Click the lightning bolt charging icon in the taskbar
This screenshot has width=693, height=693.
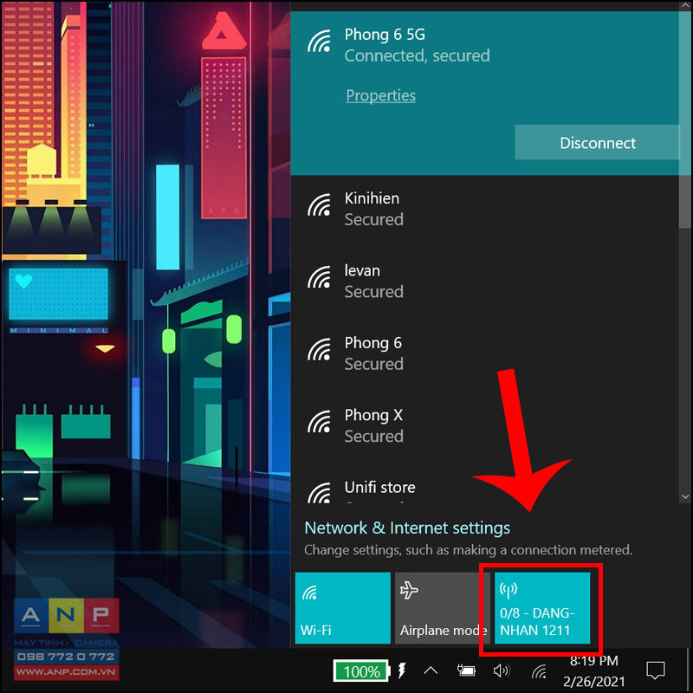point(402,670)
